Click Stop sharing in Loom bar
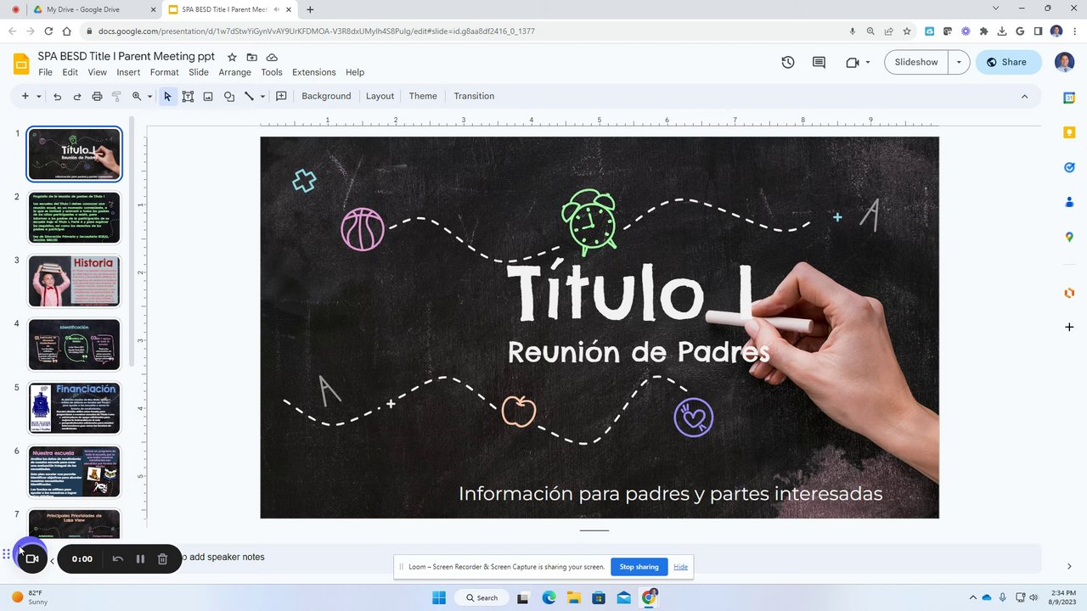This screenshot has height=611, width=1087. 639,567
